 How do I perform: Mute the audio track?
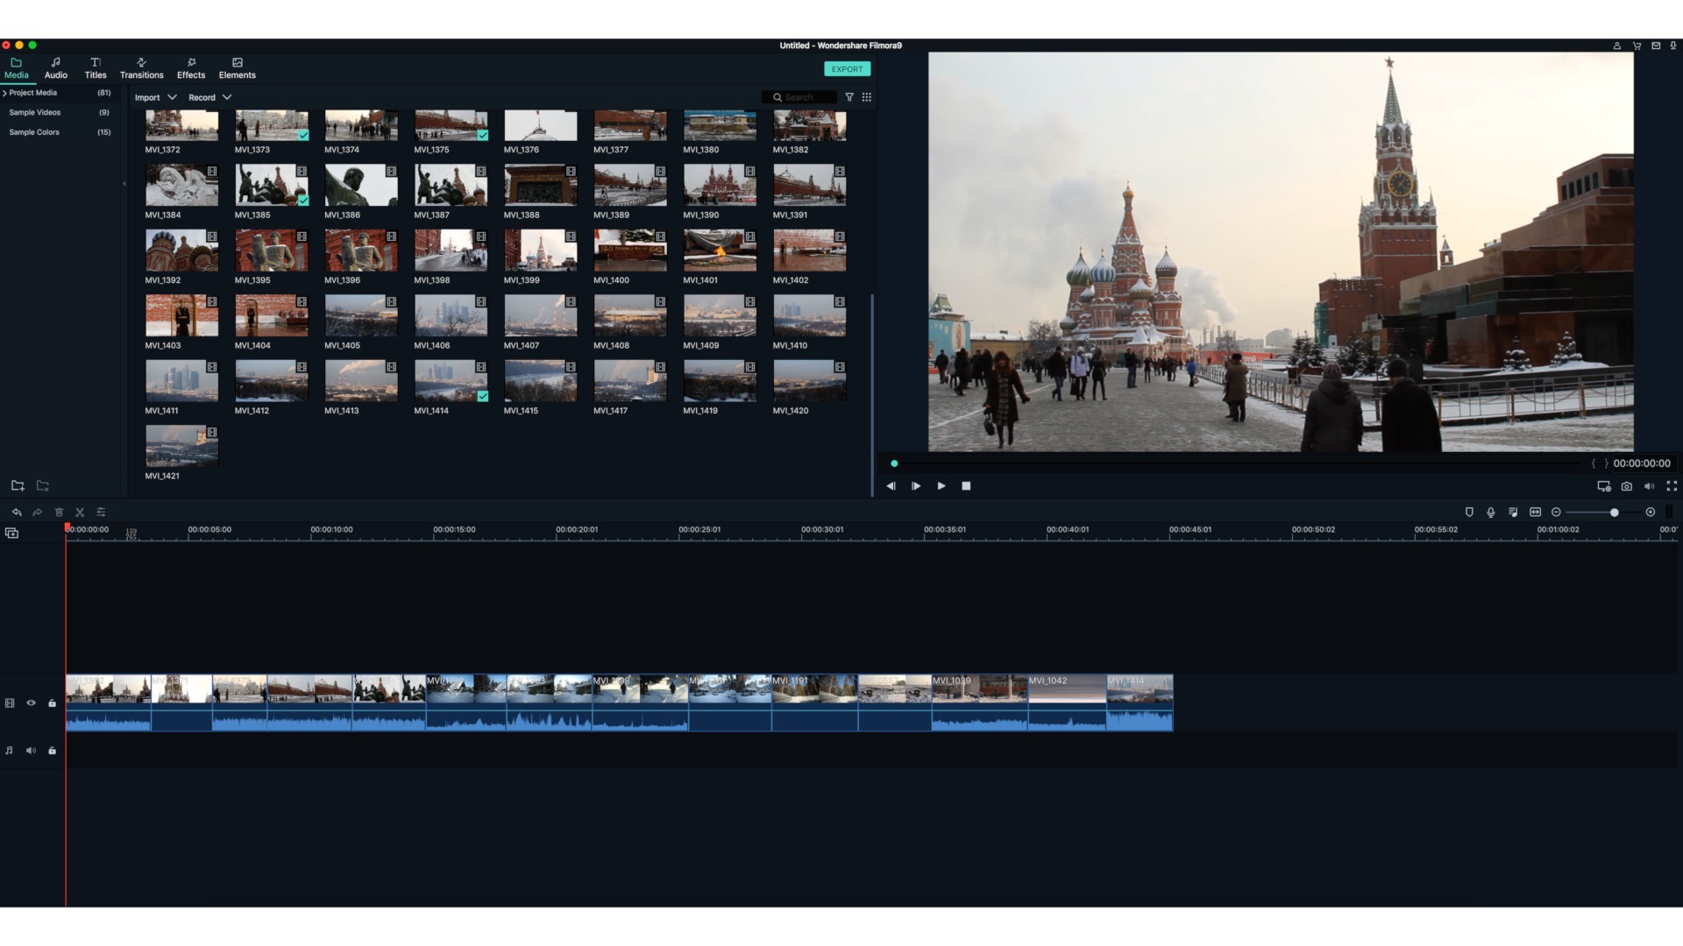tap(31, 751)
